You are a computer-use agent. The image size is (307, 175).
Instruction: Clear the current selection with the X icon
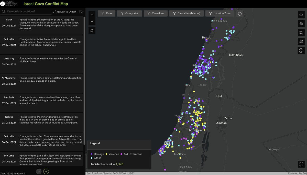(x=81, y=12)
